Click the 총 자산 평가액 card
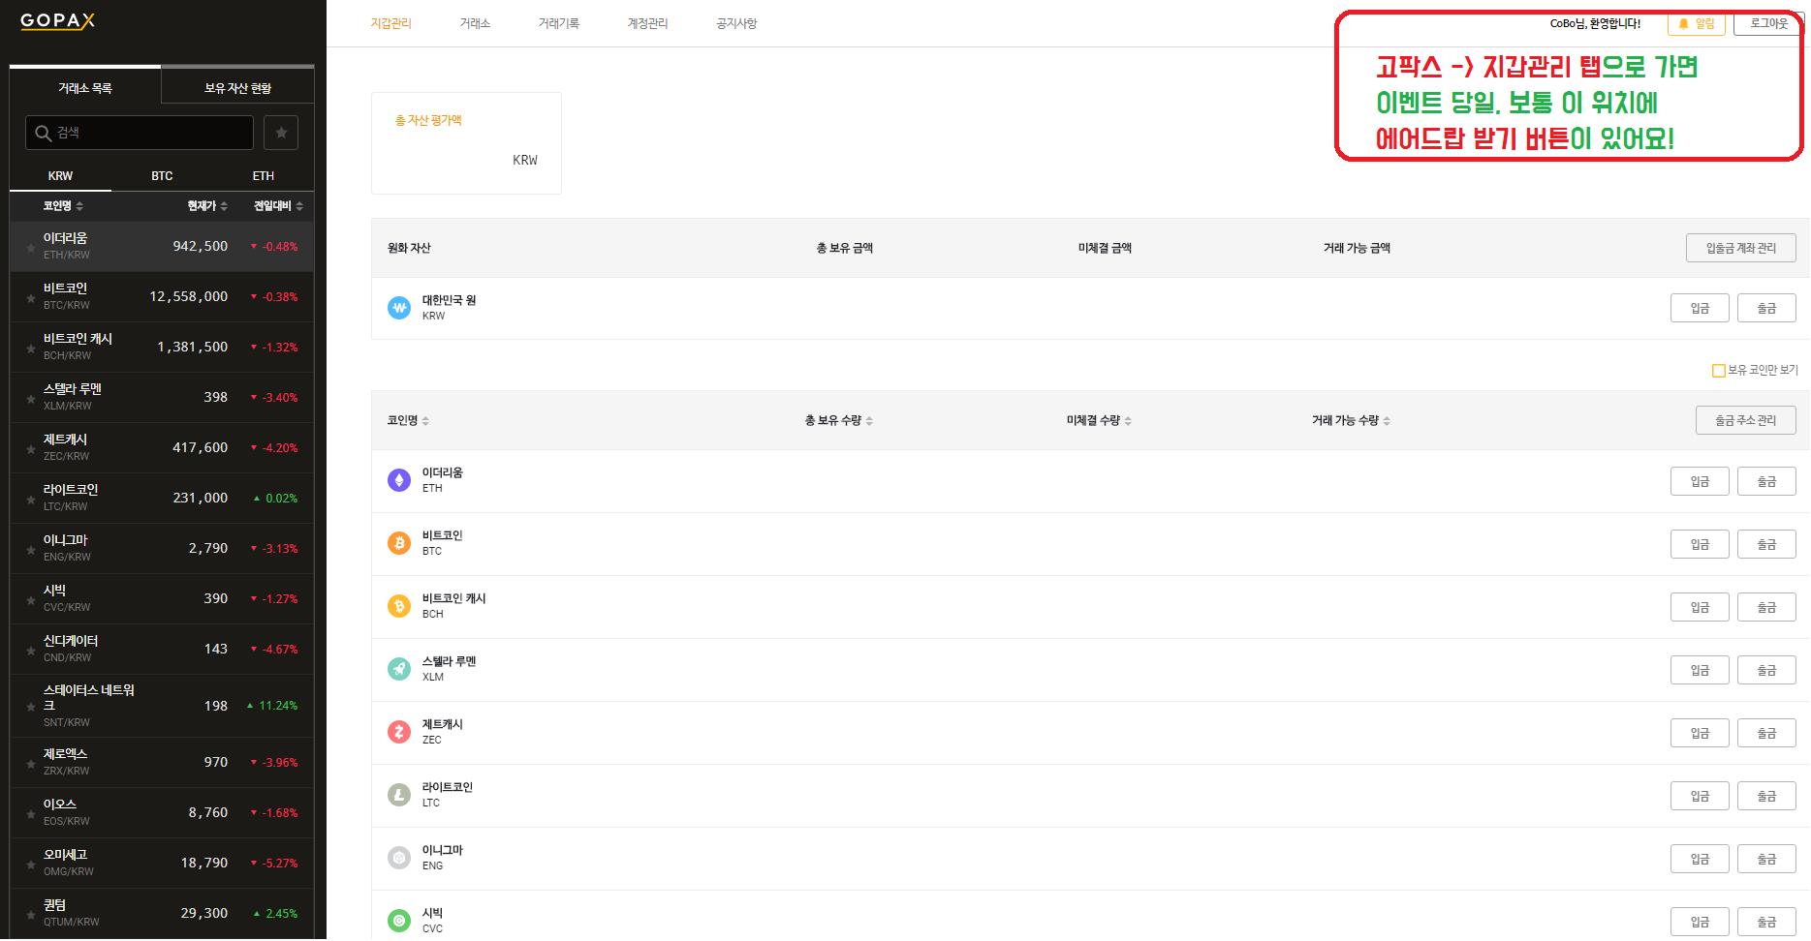Screen dimensions: 1811x941 click(466, 143)
